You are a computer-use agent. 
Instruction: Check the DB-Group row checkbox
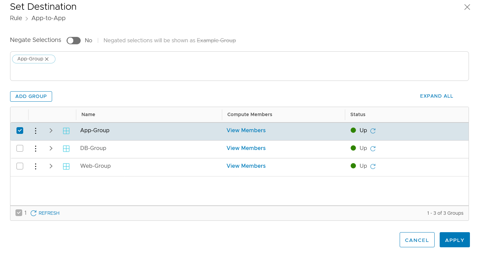20,148
